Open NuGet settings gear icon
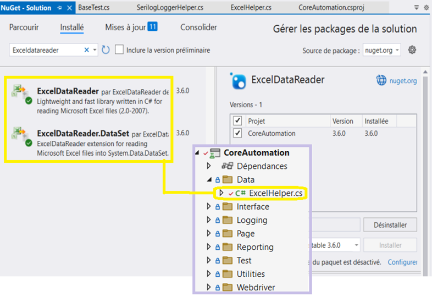Screen dimensions: 432x296 click(412, 50)
